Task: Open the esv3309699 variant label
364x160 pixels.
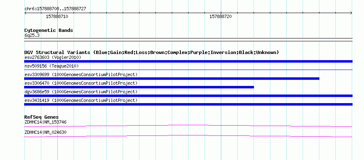Action: 81,74
